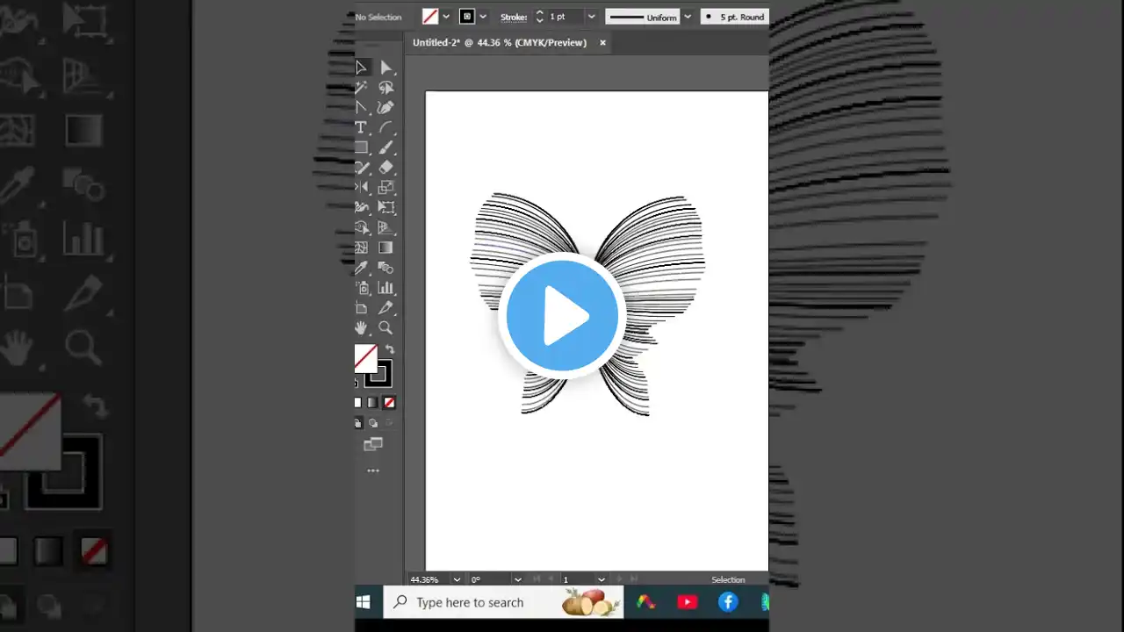Image resolution: width=1124 pixels, height=632 pixels.
Task: Expand the zoom level dropdown 44.36%
Action: click(x=457, y=579)
